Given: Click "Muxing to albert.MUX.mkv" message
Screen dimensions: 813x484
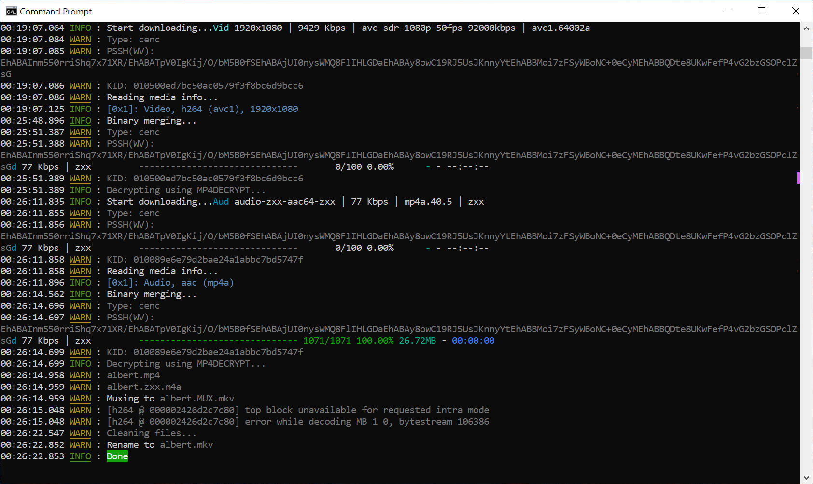Looking at the screenshot, I should [x=170, y=399].
